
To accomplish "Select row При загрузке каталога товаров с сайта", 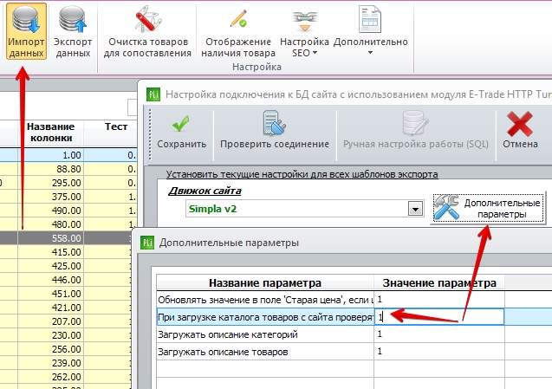I will click(265, 317).
